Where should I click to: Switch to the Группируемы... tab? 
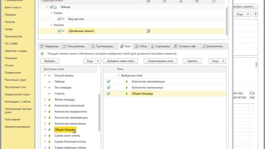tap(104, 46)
